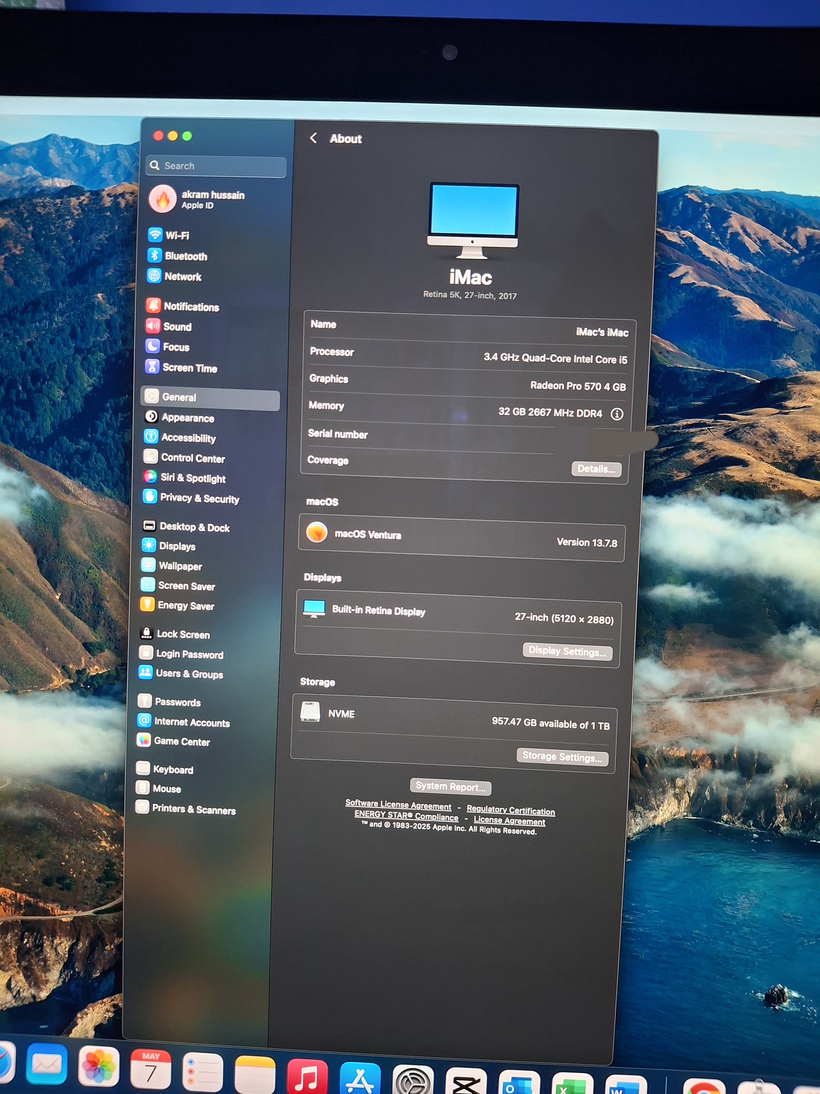820x1094 pixels.
Task: Open Siri & Spotlight settings
Action: 184,478
